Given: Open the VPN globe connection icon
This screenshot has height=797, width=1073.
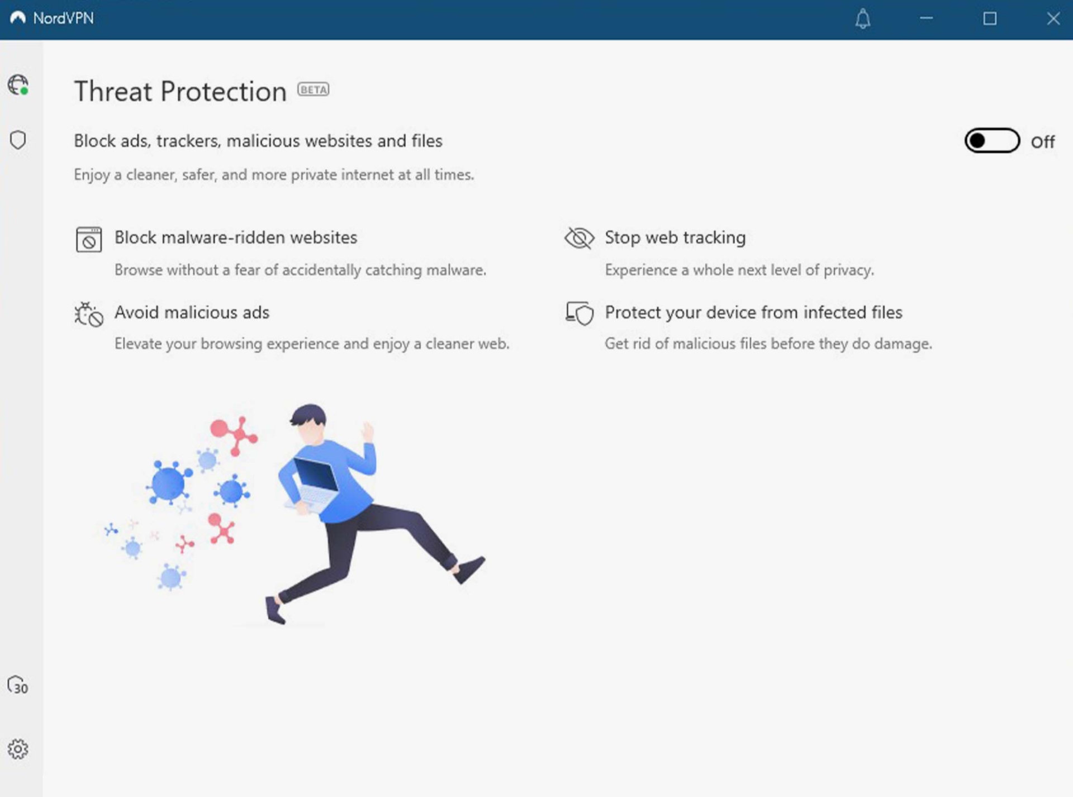Looking at the screenshot, I should click(18, 85).
